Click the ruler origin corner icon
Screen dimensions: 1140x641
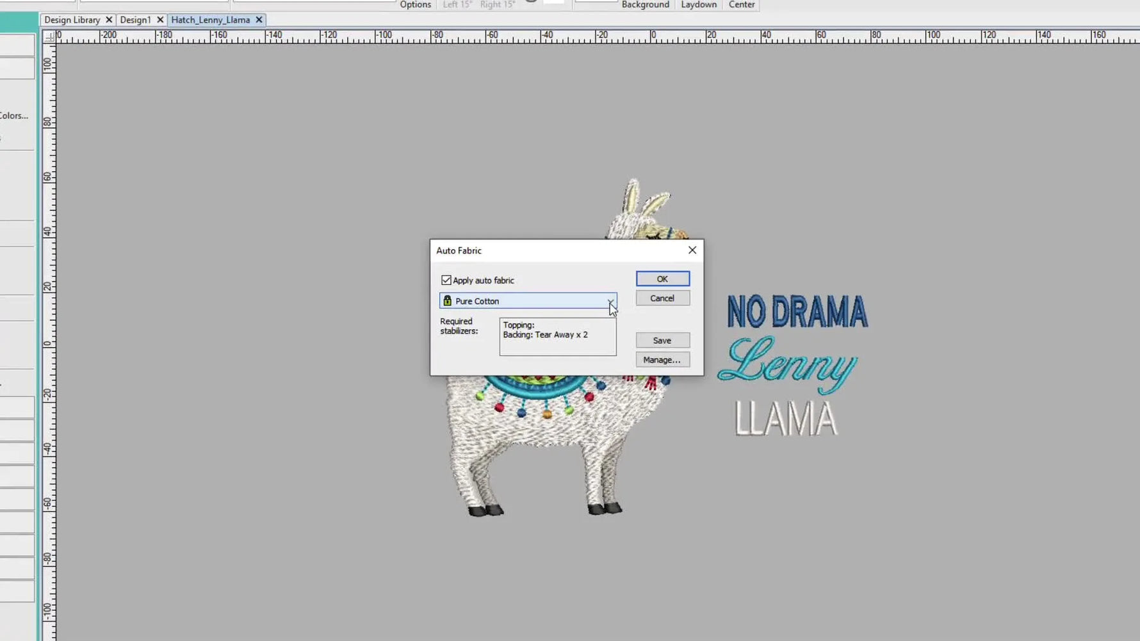[49, 37]
